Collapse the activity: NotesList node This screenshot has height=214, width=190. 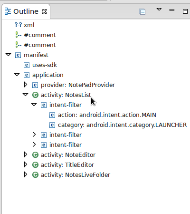coord(25,95)
